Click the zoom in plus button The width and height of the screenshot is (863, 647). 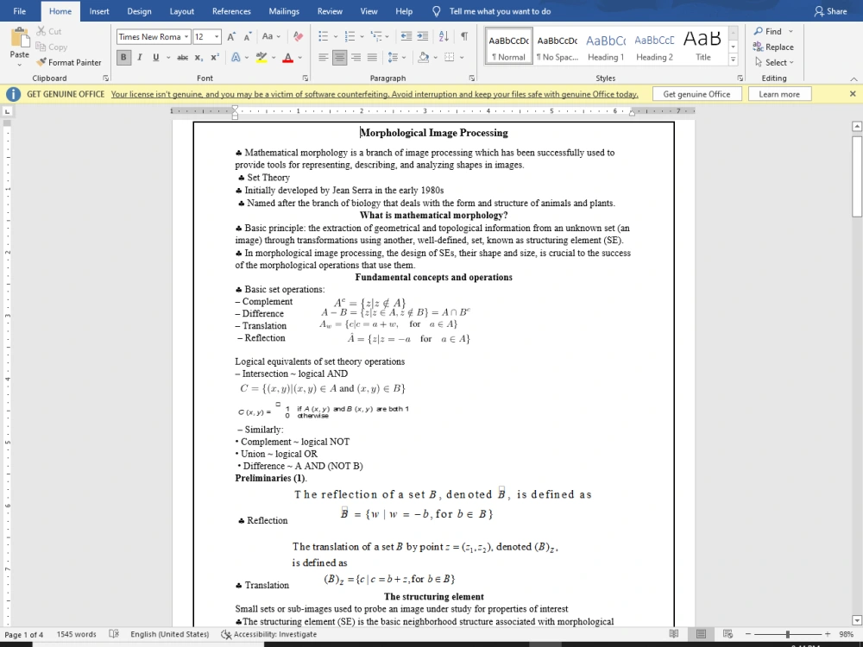tap(828, 634)
